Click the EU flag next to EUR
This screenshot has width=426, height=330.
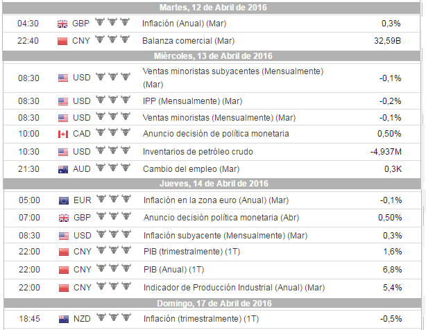tap(64, 200)
